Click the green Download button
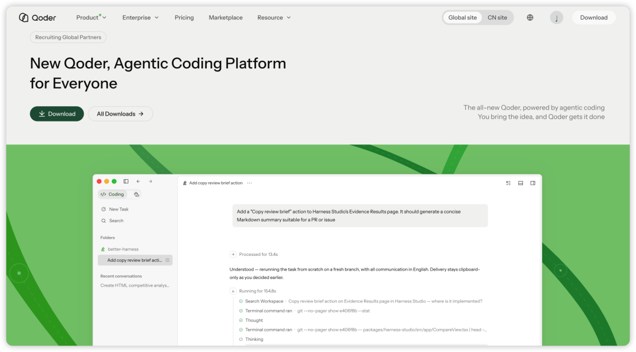This screenshot has height=352, width=636. (57, 114)
